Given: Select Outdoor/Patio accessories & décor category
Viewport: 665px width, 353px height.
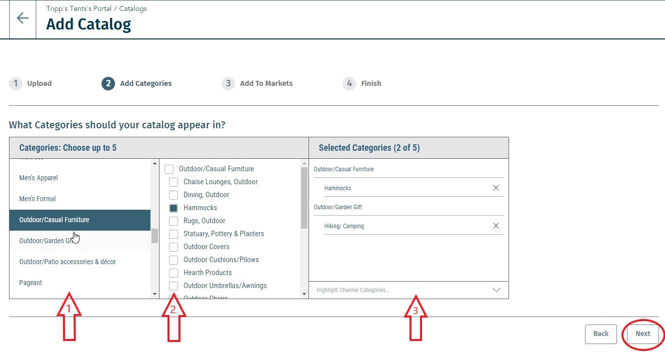Looking at the screenshot, I should point(80,262).
